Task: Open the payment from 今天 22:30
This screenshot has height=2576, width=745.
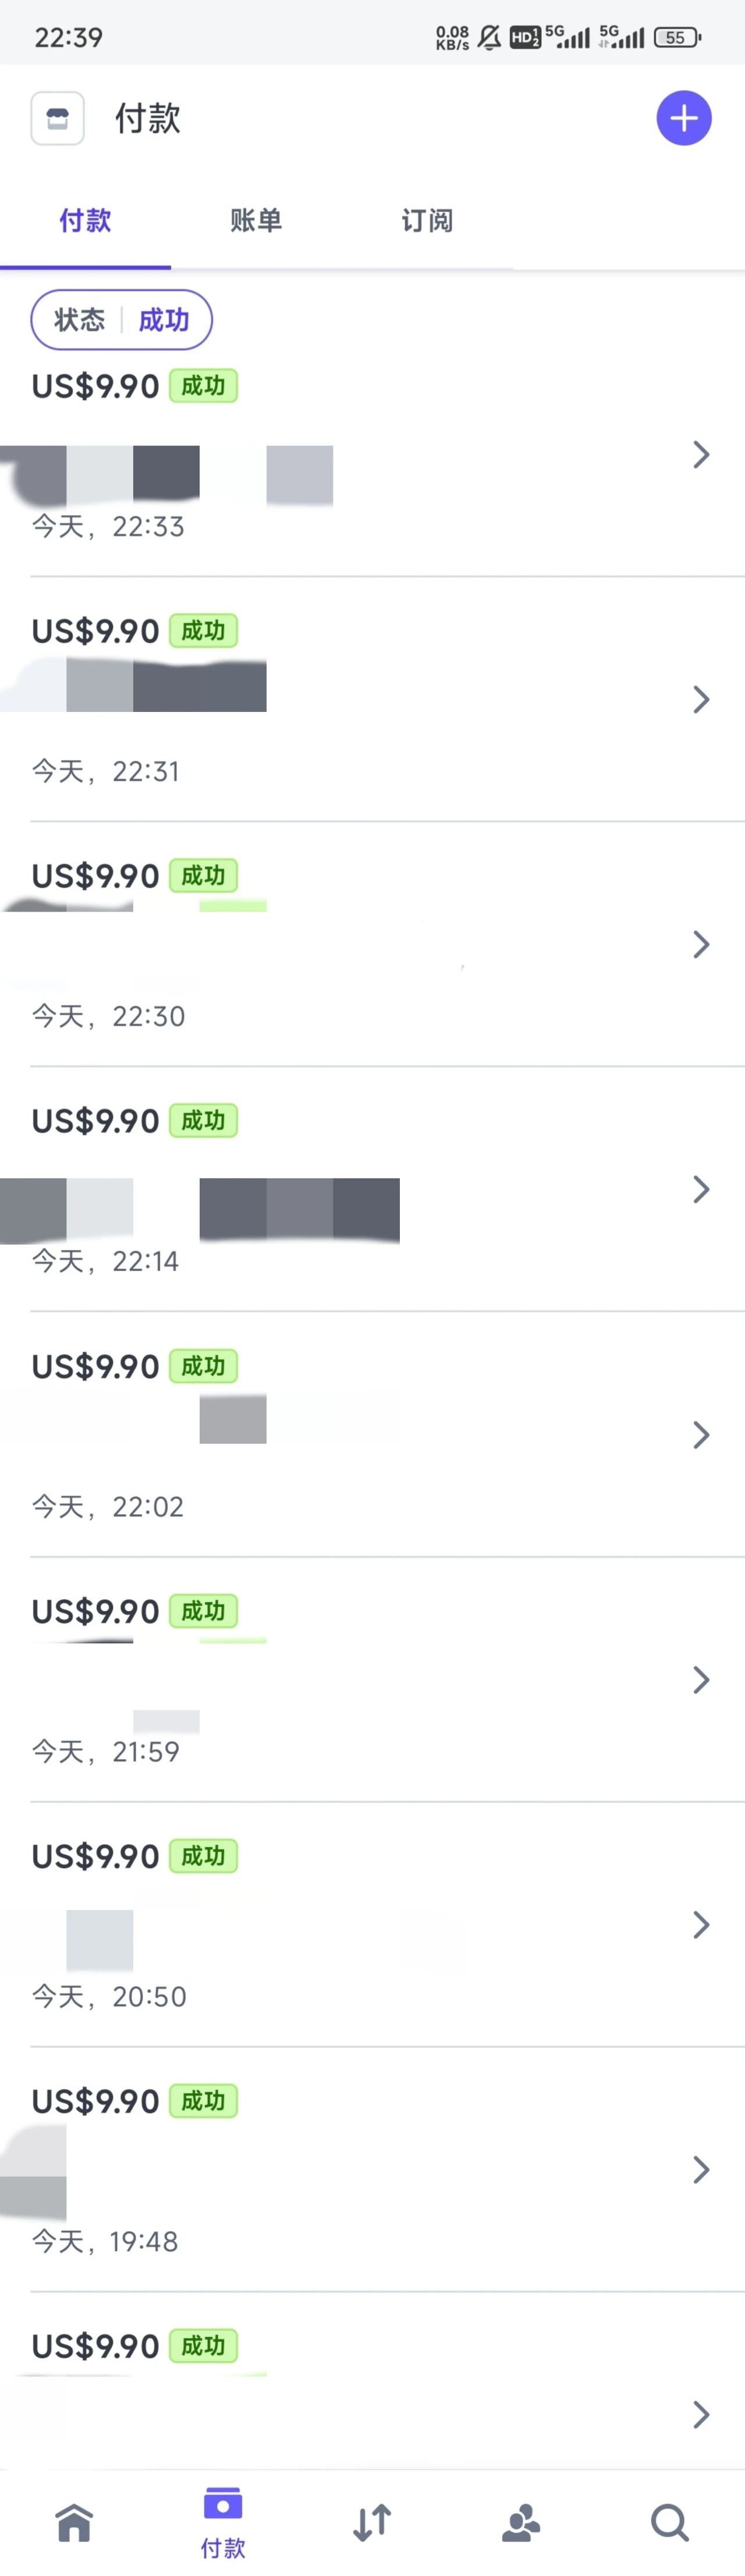Action: tap(372, 945)
